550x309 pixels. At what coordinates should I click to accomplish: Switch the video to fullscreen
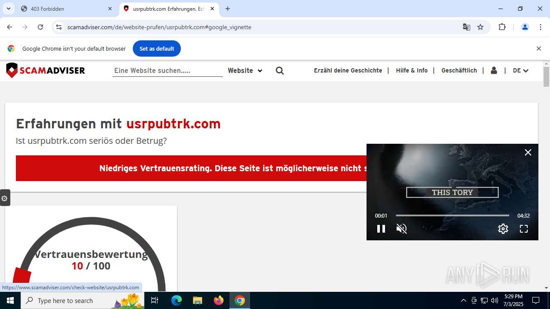click(x=524, y=229)
